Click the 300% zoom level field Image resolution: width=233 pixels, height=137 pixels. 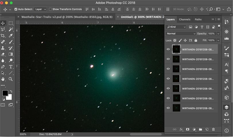tap(23, 134)
